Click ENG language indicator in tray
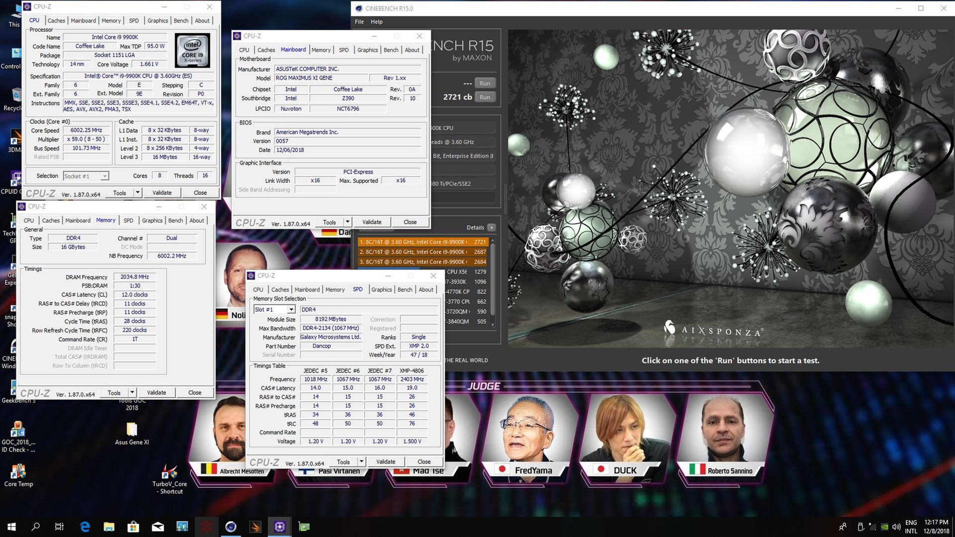955x537 pixels. (911, 523)
